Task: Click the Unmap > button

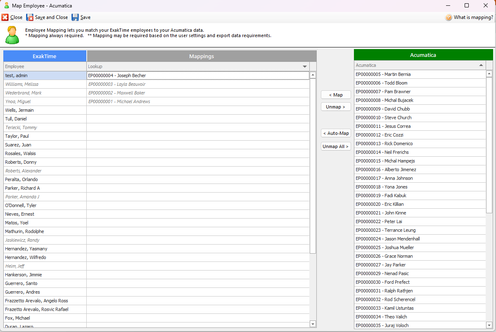Action: (336, 107)
